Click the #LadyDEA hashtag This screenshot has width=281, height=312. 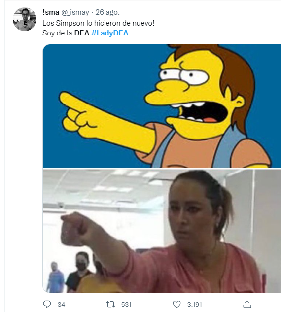point(110,33)
